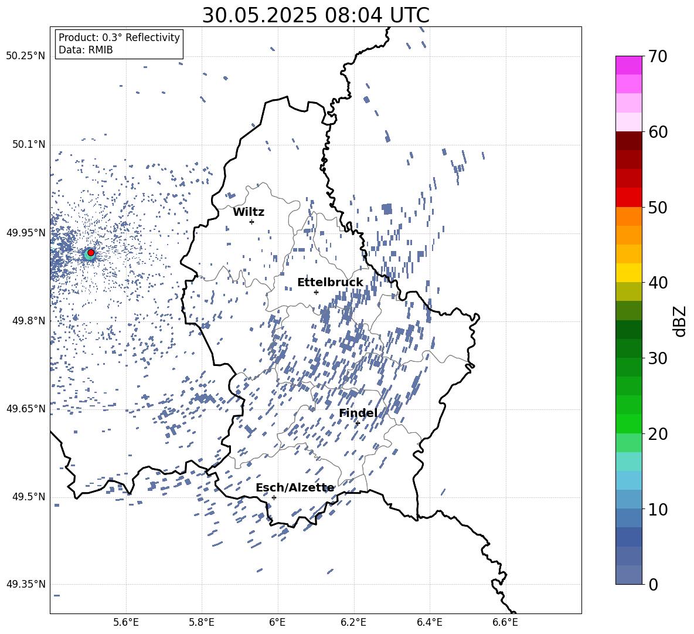The height and width of the screenshot is (634, 694).
Task: Click the 49.65°N latitude label
Action: pos(26,408)
